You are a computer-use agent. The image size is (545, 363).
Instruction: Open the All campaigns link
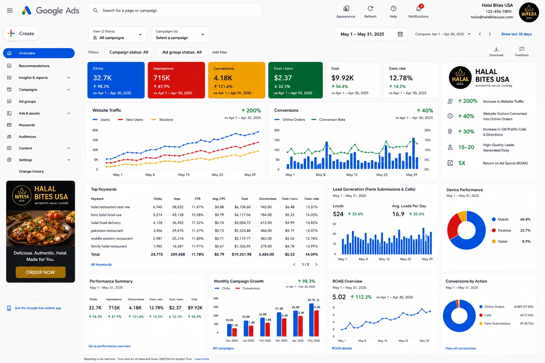tap(223, 348)
